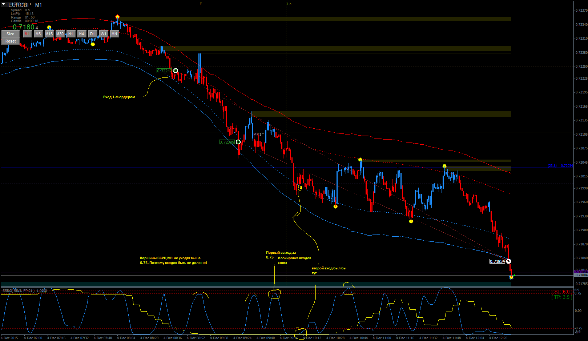This screenshot has height=341, width=588.
Task: Select the circle marker next to 0.72247 label
Action: [176, 71]
